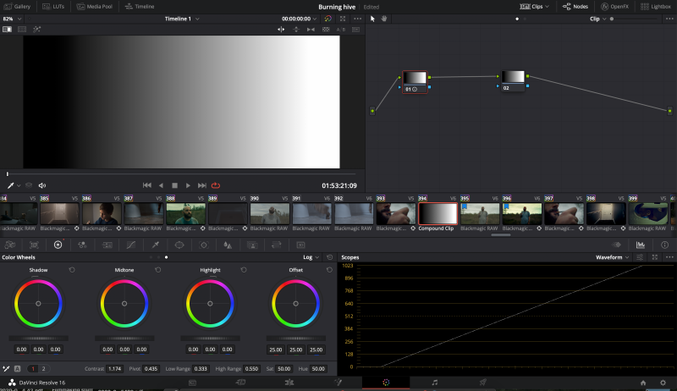The image size is (677, 391).
Task: Select Compound Clip thumbnail 394
Action: [x=438, y=213]
